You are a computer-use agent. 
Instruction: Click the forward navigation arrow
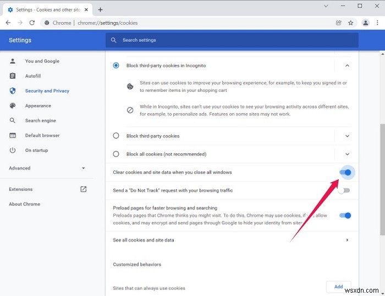(20, 23)
